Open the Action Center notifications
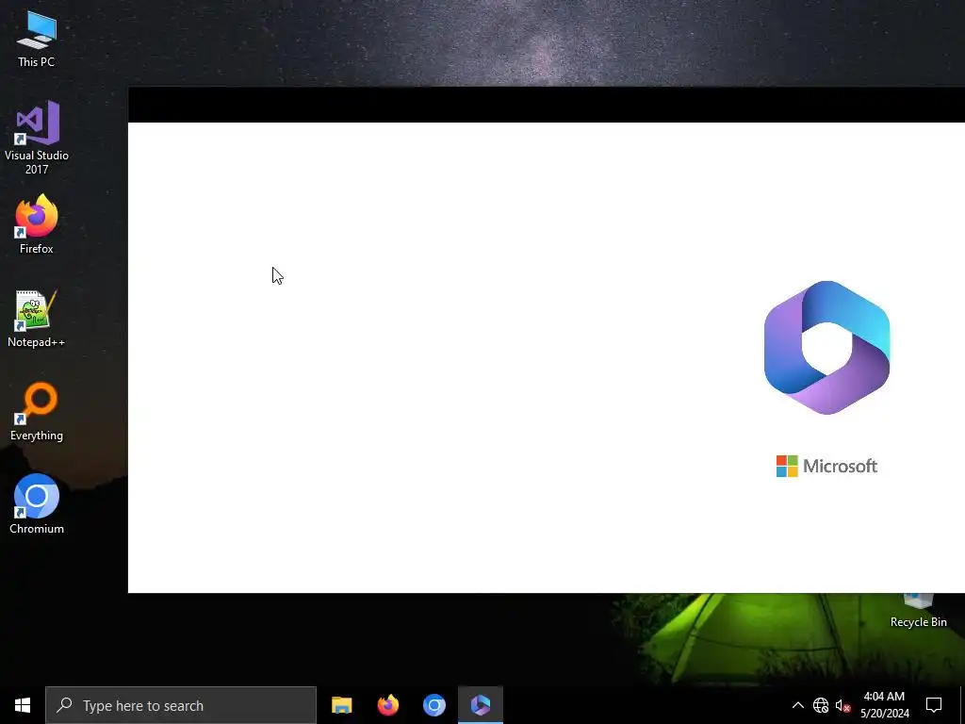965x724 pixels. [934, 705]
